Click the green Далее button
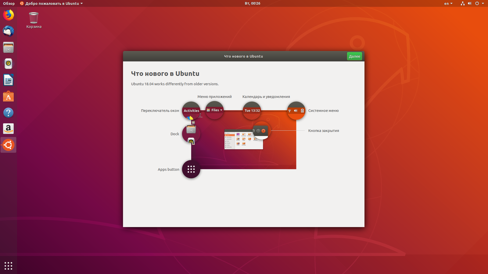 pos(354,56)
